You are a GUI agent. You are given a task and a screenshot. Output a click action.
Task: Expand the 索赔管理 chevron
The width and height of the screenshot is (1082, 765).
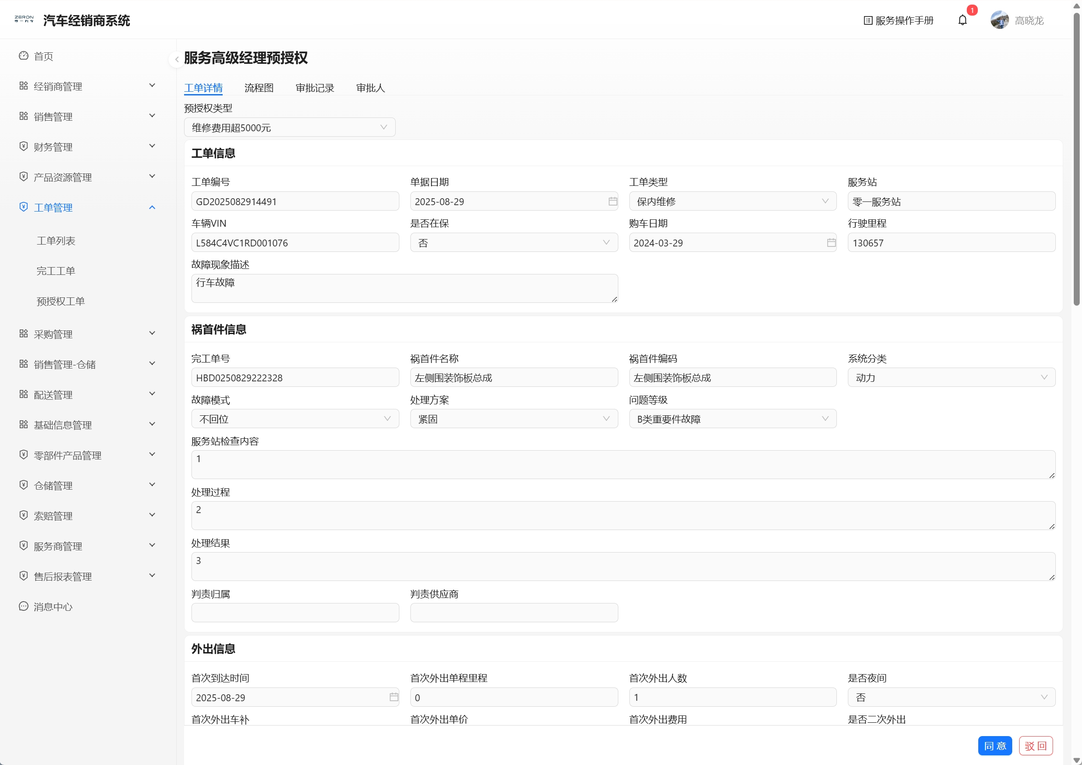pos(152,515)
